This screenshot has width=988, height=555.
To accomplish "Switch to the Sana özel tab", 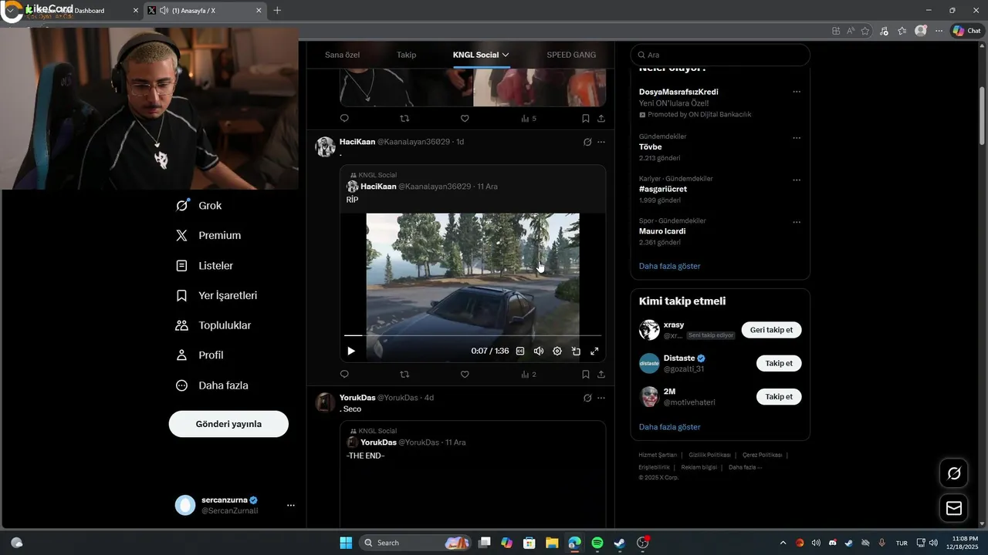I will pyautogui.click(x=342, y=55).
